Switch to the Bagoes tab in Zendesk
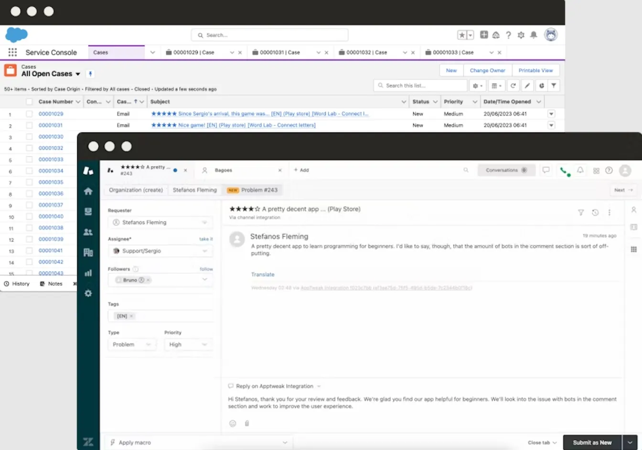Image resolution: width=642 pixels, height=450 pixels. coord(223,170)
